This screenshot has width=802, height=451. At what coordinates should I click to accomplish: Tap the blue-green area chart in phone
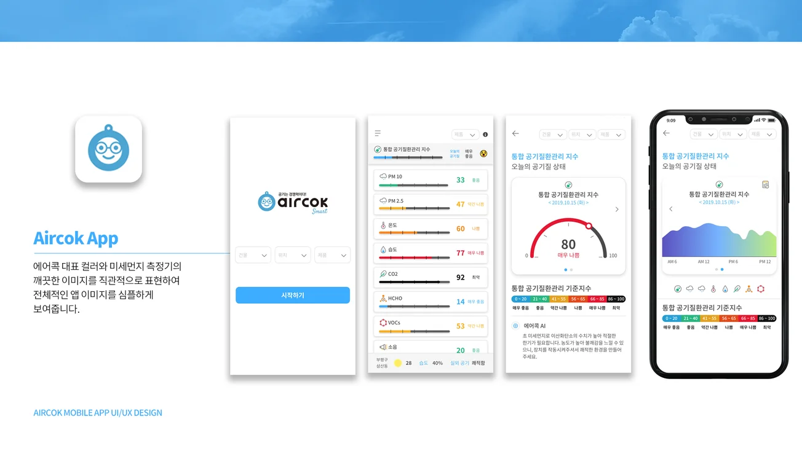(x=719, y=240)
